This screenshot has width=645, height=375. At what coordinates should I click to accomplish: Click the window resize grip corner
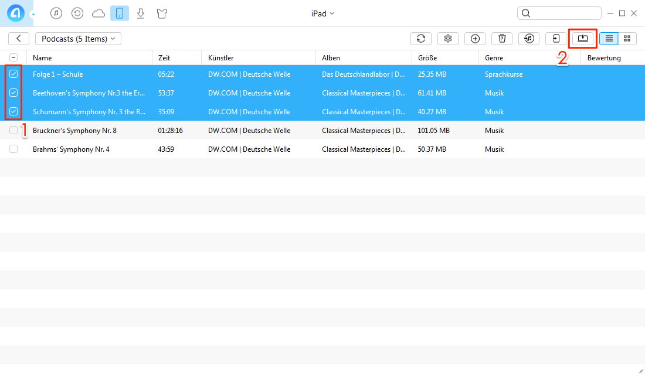641,371
